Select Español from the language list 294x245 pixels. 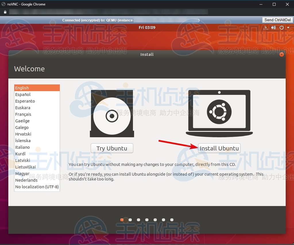coord(23,95)
